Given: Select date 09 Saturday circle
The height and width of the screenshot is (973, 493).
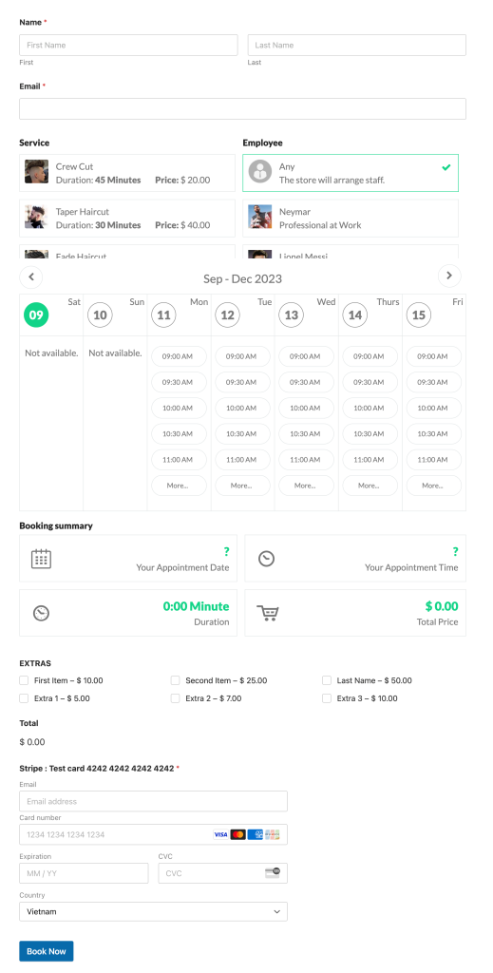Looking at the screenshot, I should pyautogui.click(x=36, y=315).
